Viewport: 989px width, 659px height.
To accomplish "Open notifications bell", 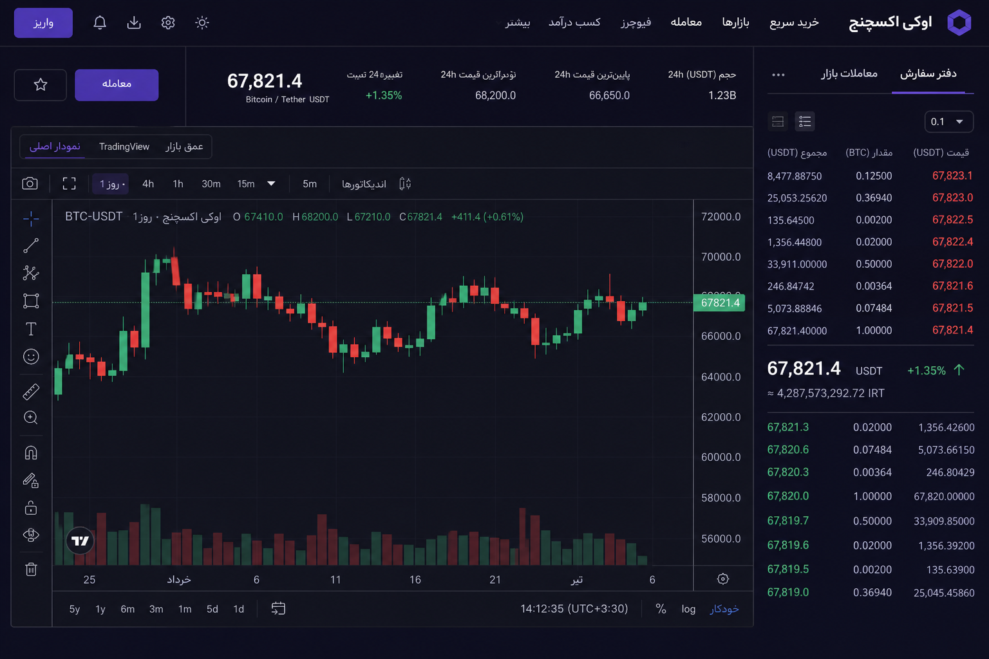I will click(100, 23).
